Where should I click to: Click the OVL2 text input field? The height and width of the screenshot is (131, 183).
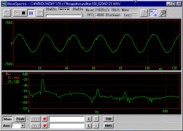[x=67, y=126]
